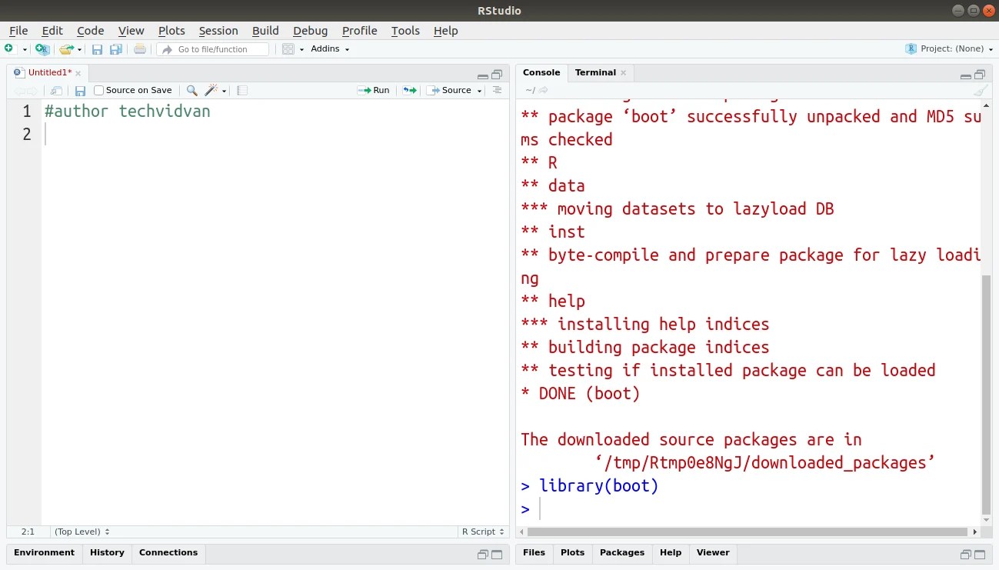This screenshot has height=570, width=999.
Task: Open Find/Replace in the editor
Action: pyautogui.click(x=191, y=90)
